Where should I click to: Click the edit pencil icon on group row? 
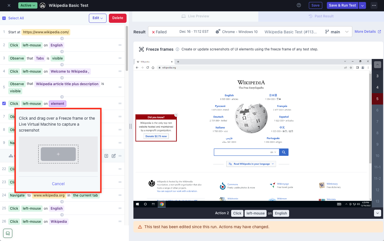pyautogui.click(x=114, y=156)
